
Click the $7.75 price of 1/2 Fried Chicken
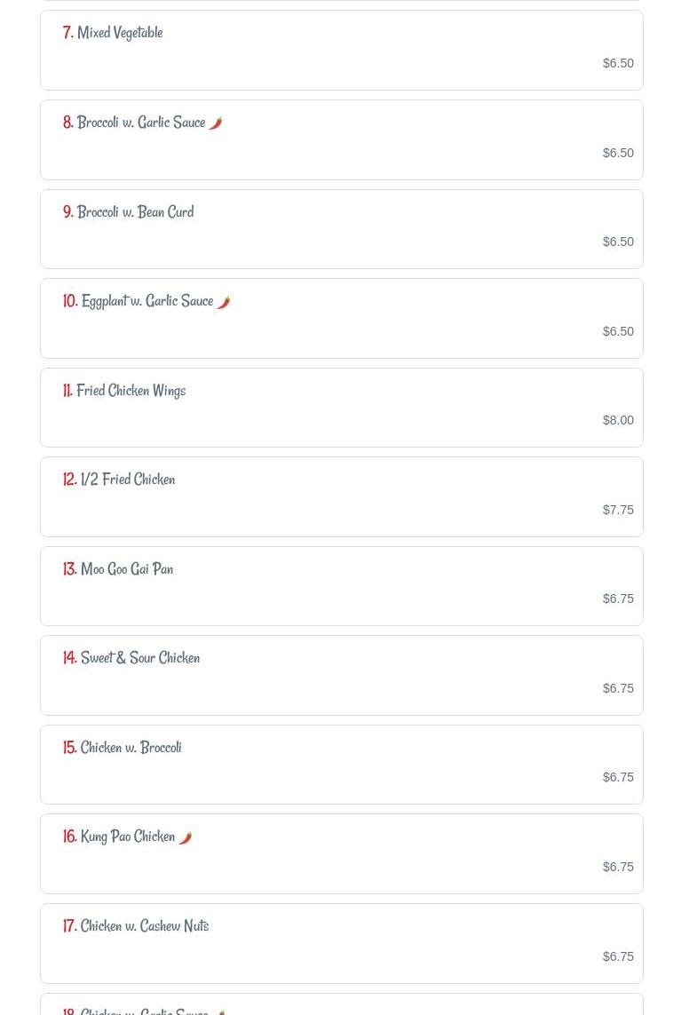[618, 510]
